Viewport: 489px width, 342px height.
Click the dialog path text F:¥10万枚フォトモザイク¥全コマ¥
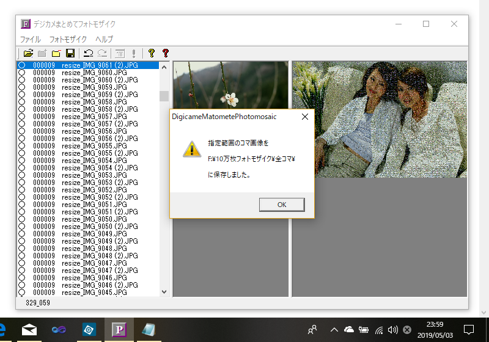(x=251, y=159)
